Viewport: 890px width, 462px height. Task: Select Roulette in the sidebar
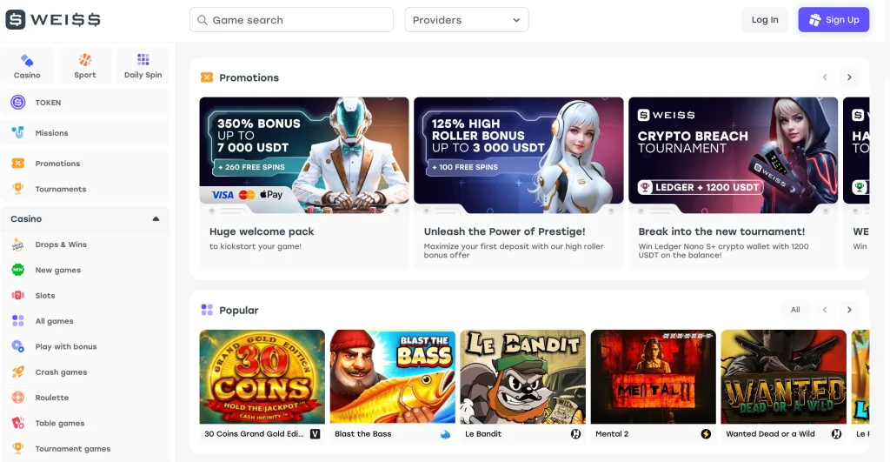[x=85, y=398]
